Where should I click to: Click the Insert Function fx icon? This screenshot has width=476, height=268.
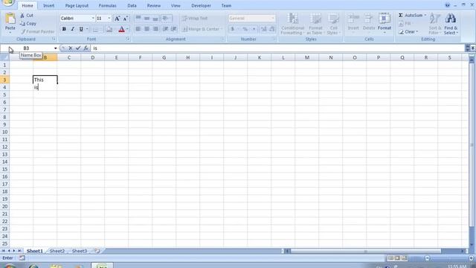(x=86, y=48)
